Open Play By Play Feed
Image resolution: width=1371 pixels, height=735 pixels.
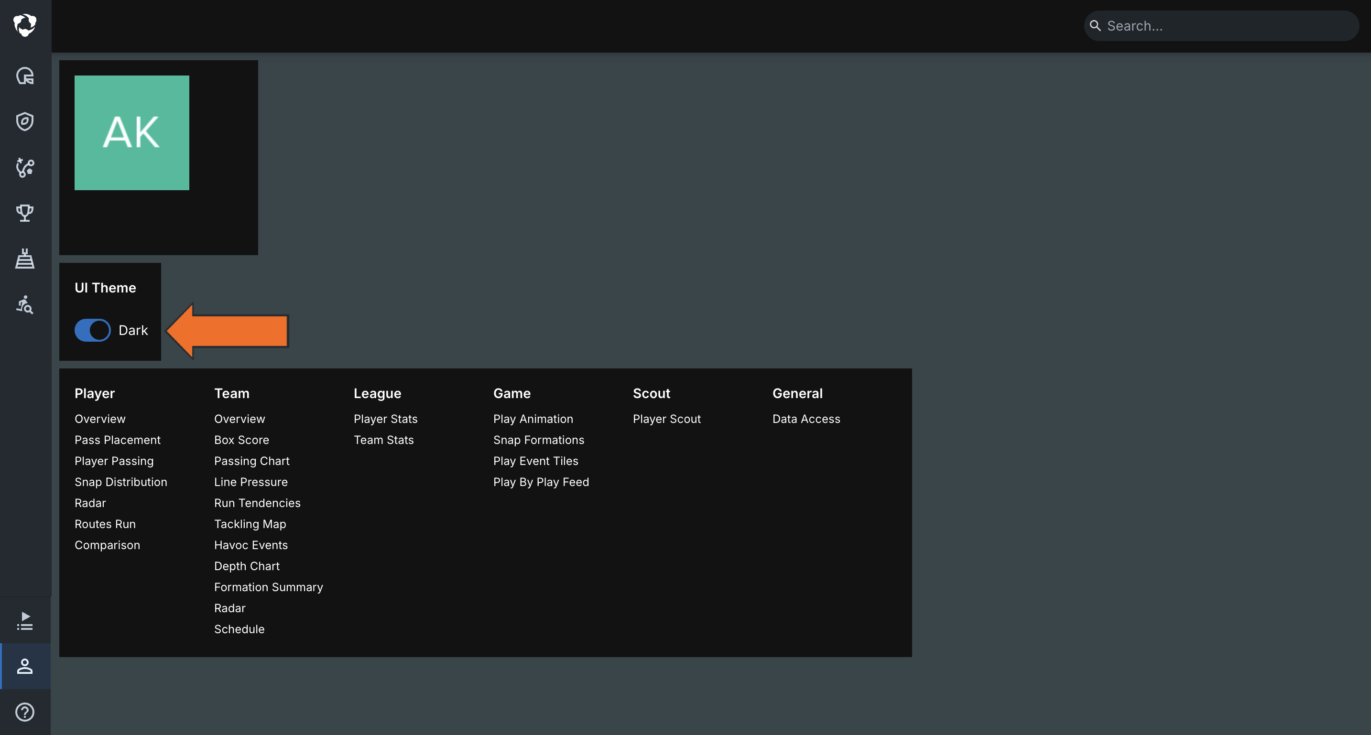[541, 482]
